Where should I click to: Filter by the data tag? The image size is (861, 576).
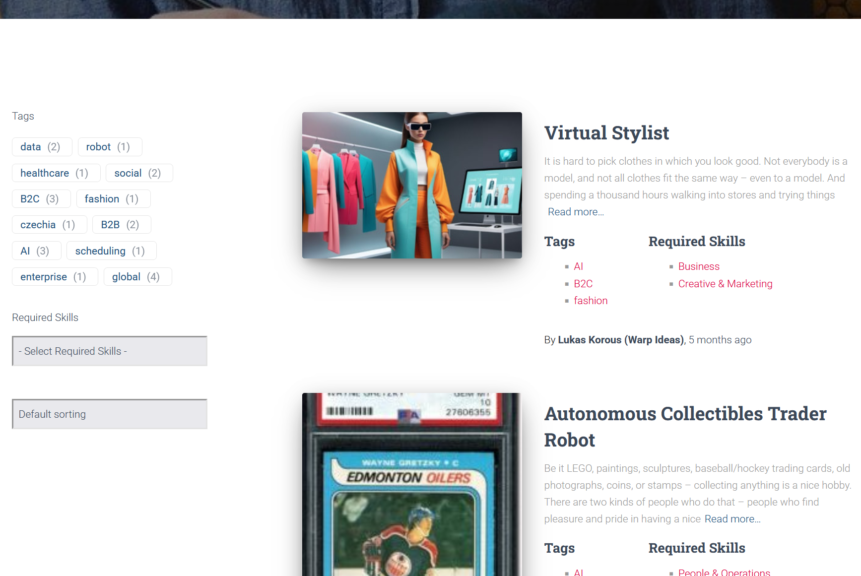pos(42,147)
